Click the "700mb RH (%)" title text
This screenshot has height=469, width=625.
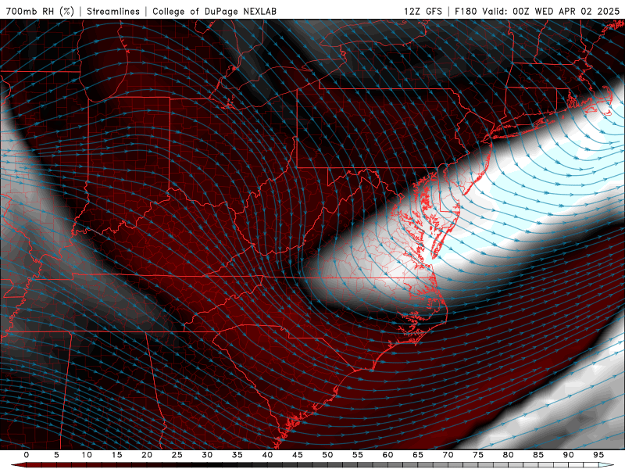point(41,11)
